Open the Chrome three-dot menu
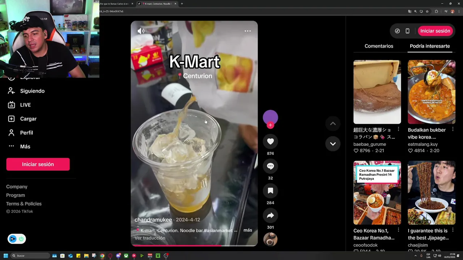This screenshot has height=260, width=463. [x=459, y=11]
